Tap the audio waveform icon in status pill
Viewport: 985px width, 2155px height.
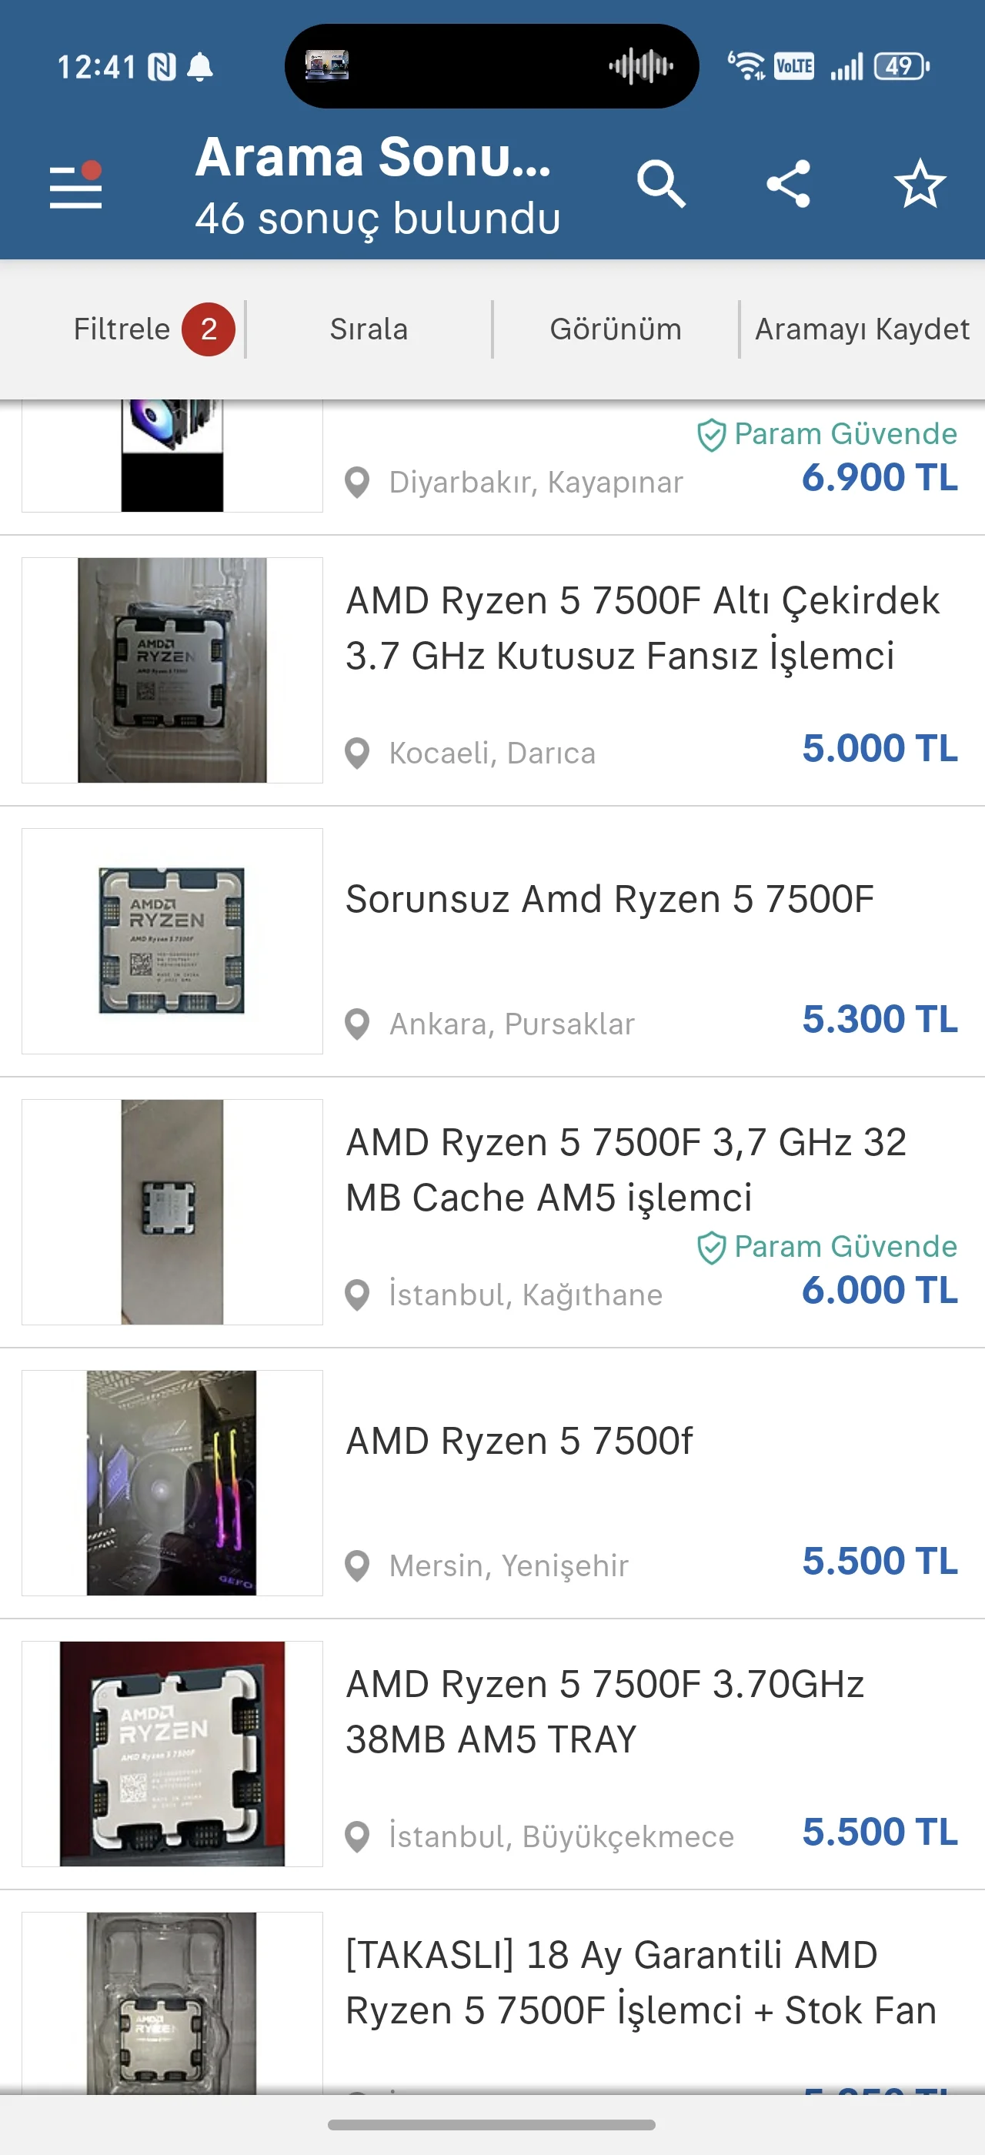641,65
